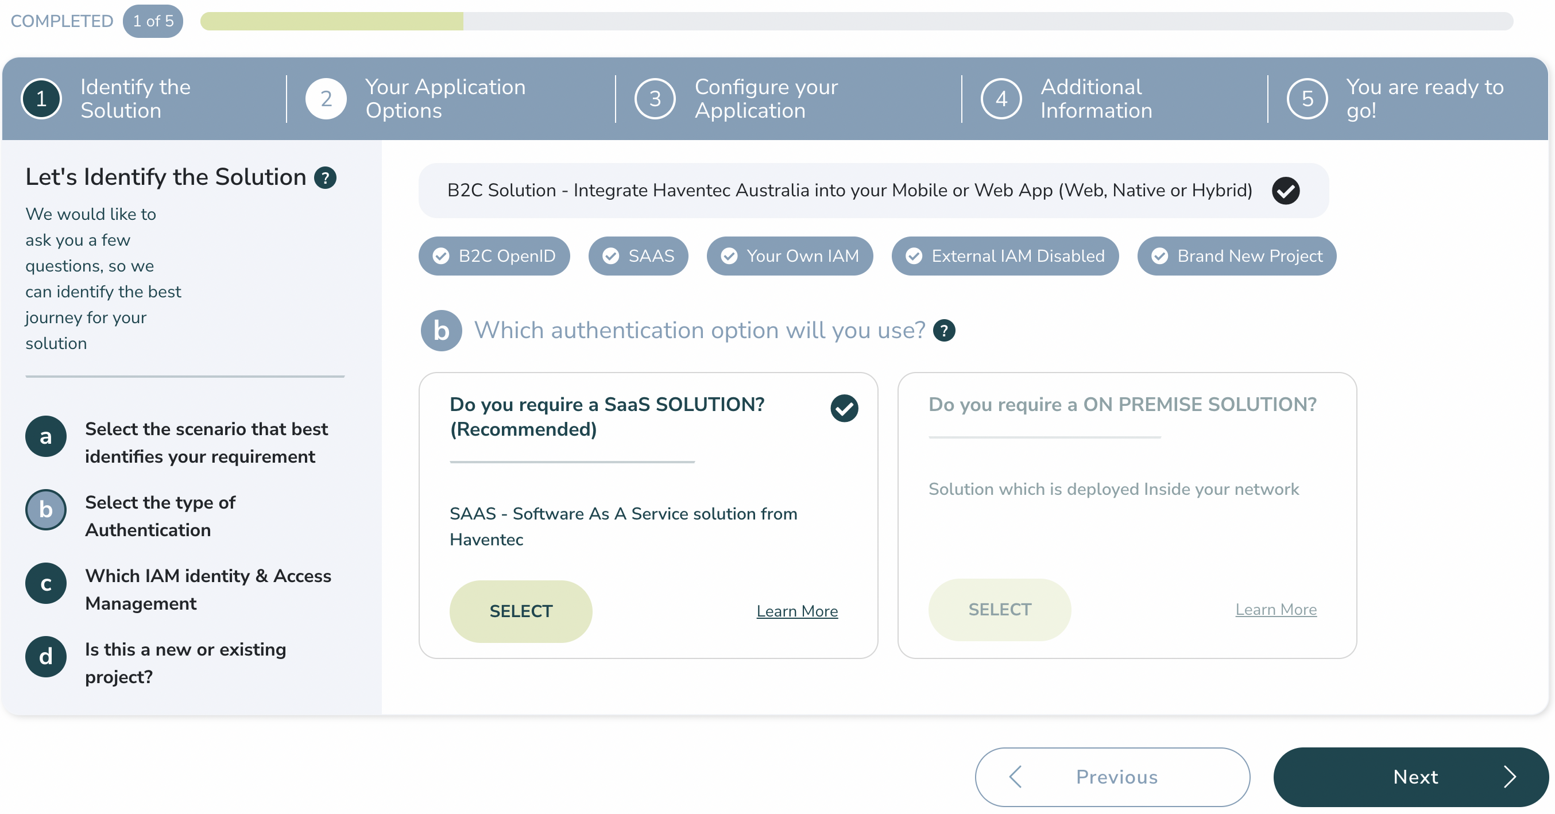Click the Brand New Project chip
1555x814 pixels.
tap(1237, 256)
